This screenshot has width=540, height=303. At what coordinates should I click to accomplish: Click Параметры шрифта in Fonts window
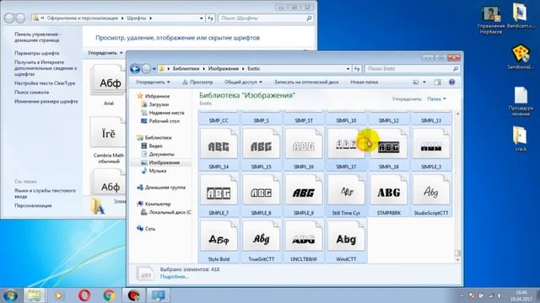pos(36,53)
